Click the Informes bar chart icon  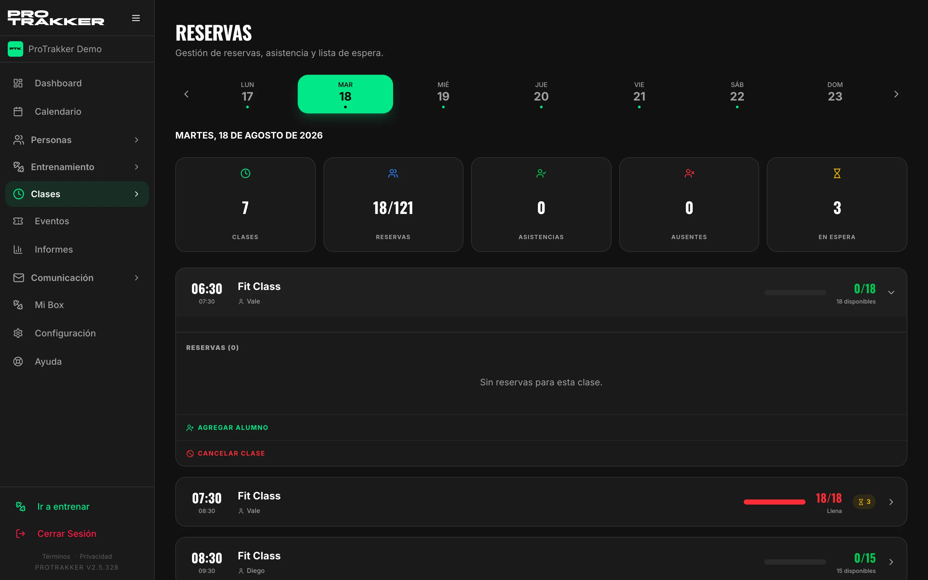click(18, 249)
